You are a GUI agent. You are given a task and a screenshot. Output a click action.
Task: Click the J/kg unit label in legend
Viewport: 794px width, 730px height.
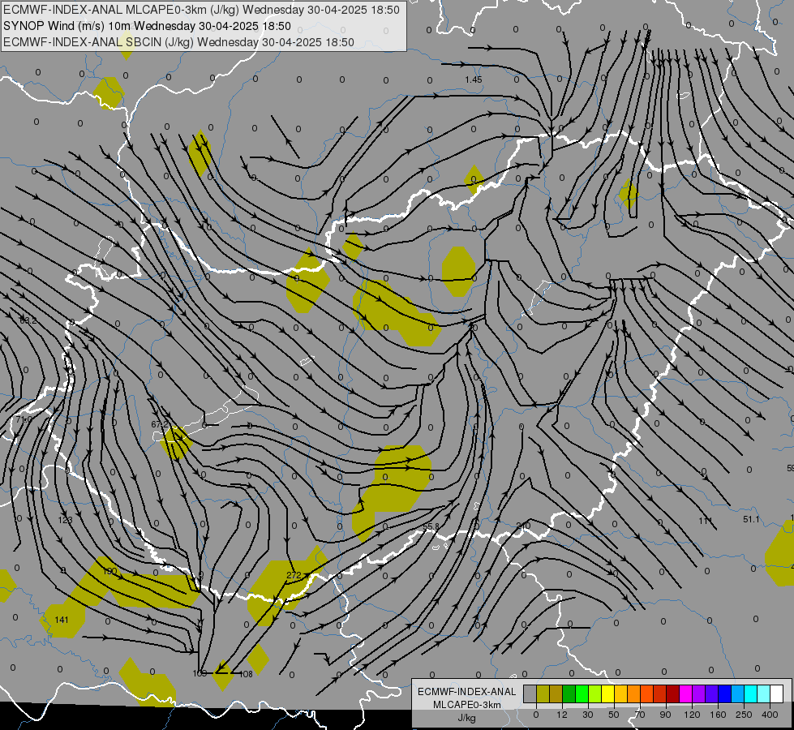(x=467, y=717)
